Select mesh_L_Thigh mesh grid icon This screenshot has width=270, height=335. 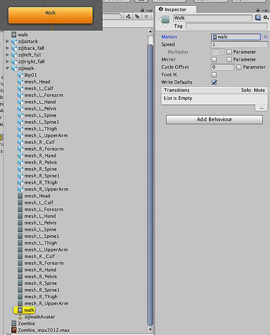coord(20,243)
